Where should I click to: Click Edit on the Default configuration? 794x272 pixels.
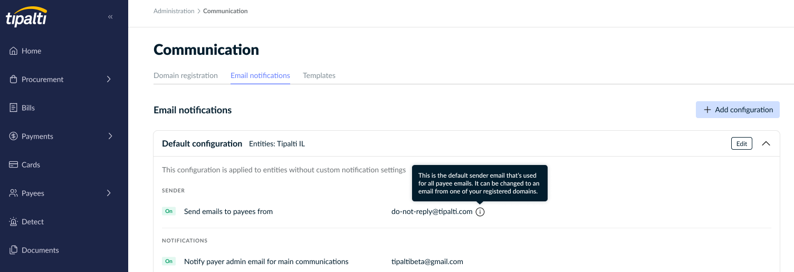pos(742,143)
